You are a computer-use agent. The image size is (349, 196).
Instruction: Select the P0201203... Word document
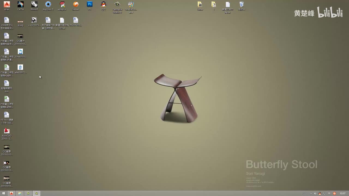pyautogui.click(x=76, y=22)
